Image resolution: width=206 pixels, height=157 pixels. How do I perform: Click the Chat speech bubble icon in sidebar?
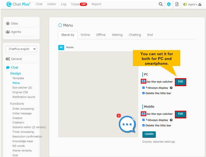(x=8, y=68)
